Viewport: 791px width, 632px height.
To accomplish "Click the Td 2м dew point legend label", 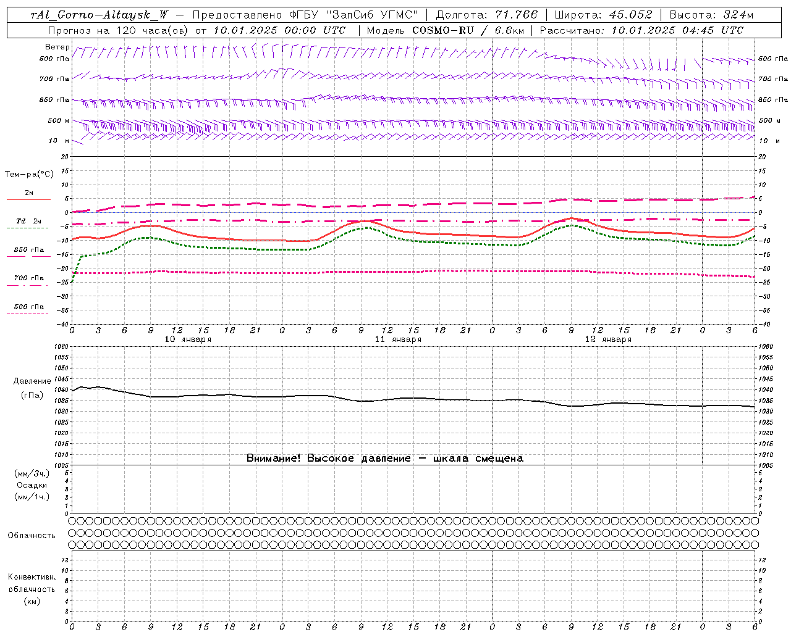I will (29, 221).
